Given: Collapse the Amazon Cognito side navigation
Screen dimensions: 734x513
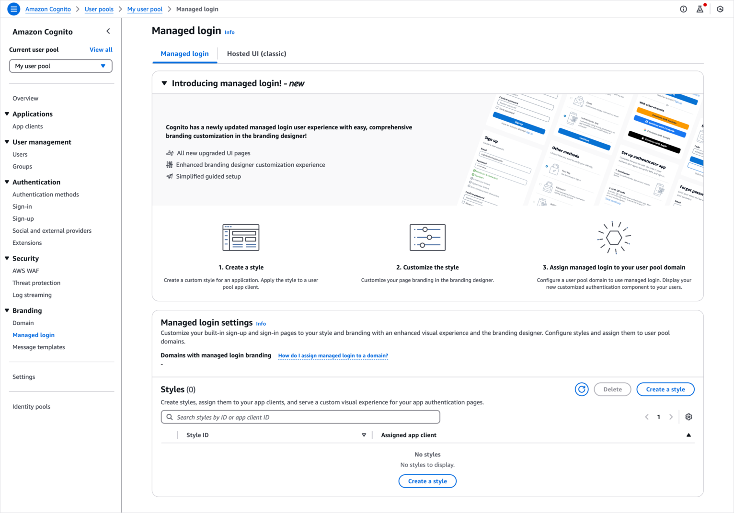Looking at the screenshot, I should point(108,31).
